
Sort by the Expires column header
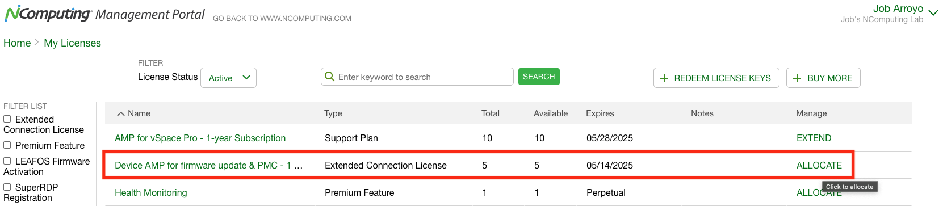click(x=600, y=113)
